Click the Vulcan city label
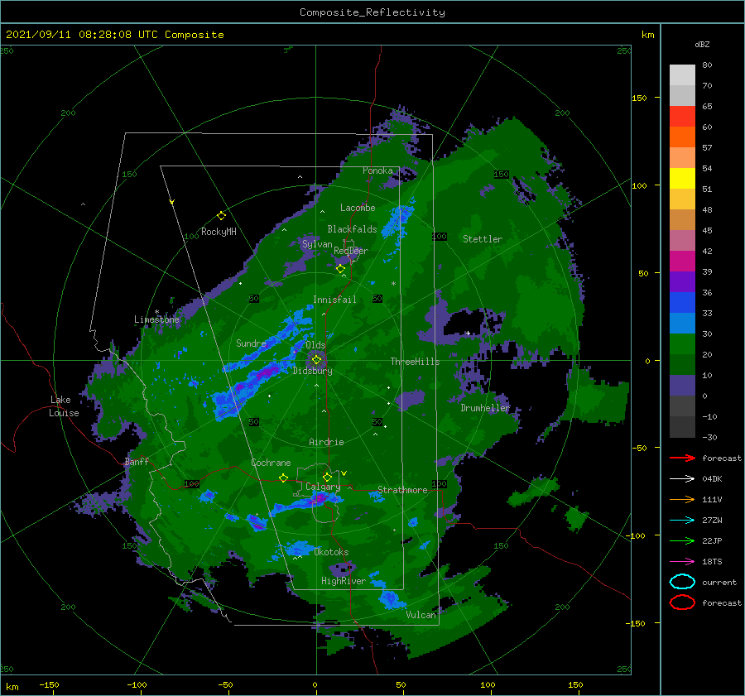Viewport: 745px width, 696px height. point(421,615)
